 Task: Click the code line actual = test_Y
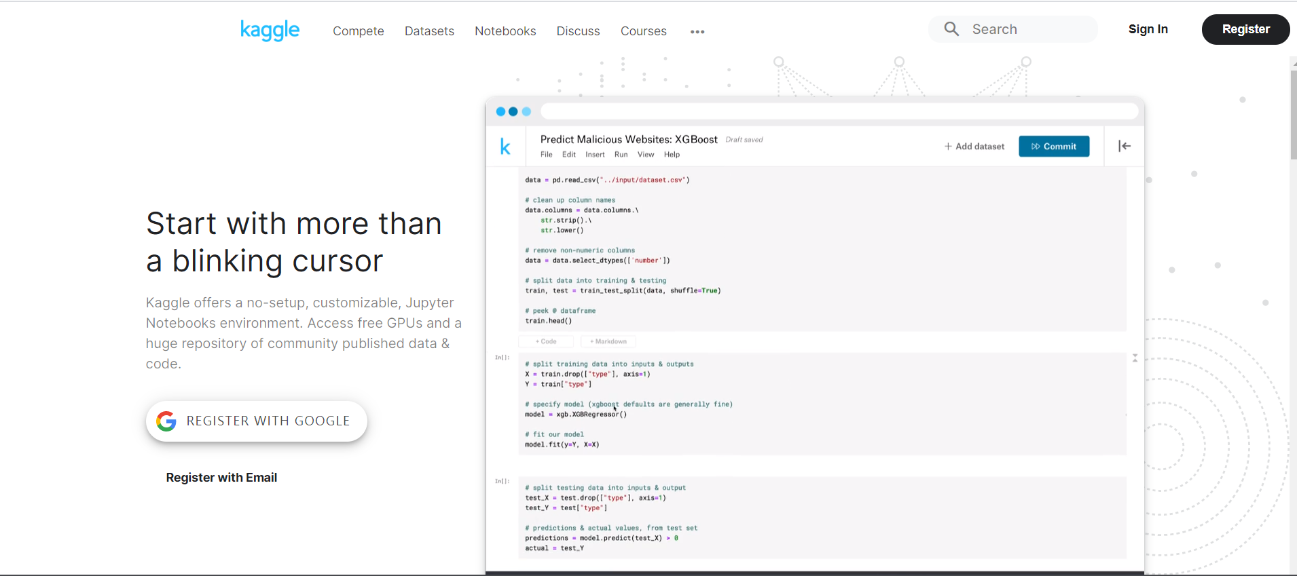[x=554, y=548]
